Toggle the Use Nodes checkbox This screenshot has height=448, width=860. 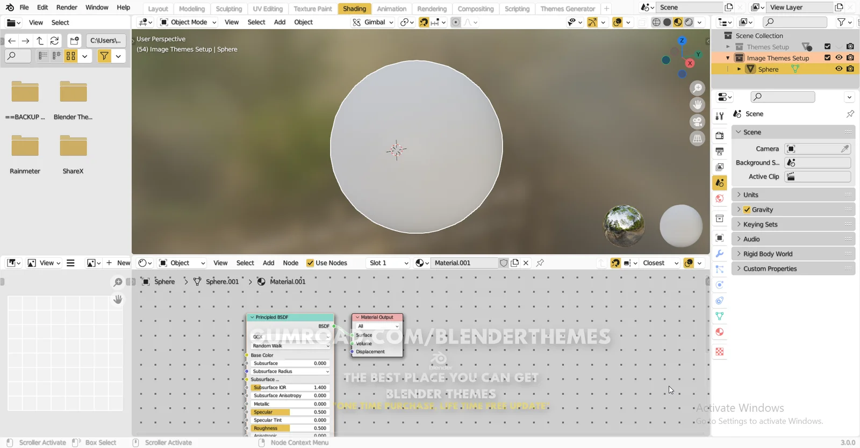coord(310,263)
